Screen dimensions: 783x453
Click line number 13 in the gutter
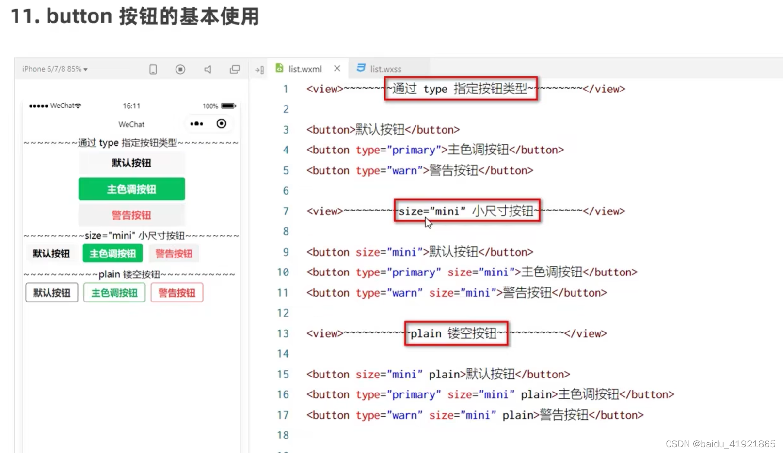[x=283, y=333]
